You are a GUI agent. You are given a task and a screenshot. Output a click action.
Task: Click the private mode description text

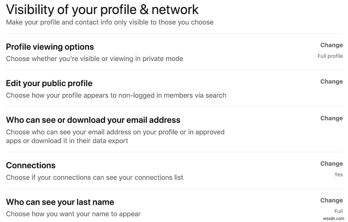pyautogui.click(x=94, y=59)
